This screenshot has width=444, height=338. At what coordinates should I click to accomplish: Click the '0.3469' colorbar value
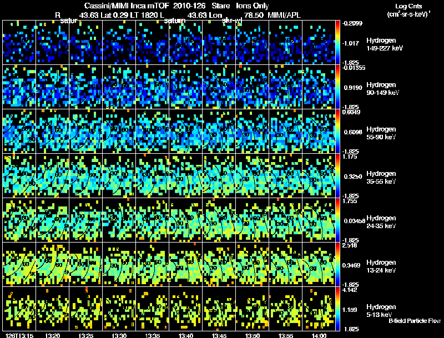(x=352, y=265)
